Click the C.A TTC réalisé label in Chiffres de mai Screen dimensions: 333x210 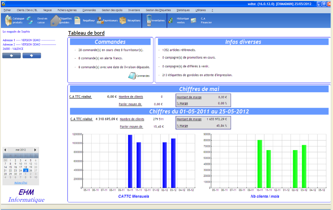pyautogui.click(x=80, y=96)
